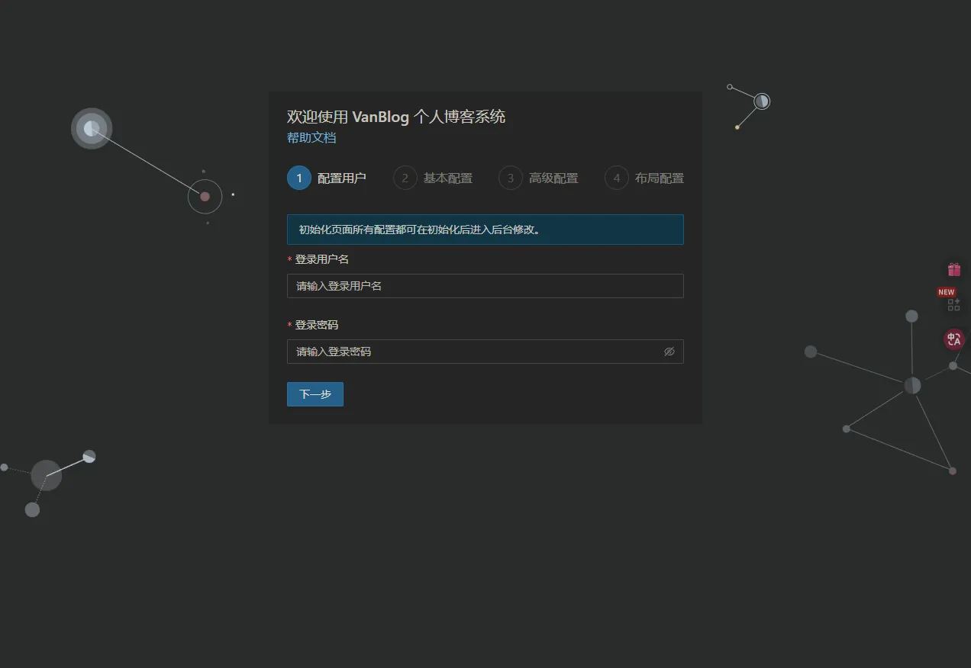Click the 登录密码 field label
971x668 pixels.
[317, 325]
